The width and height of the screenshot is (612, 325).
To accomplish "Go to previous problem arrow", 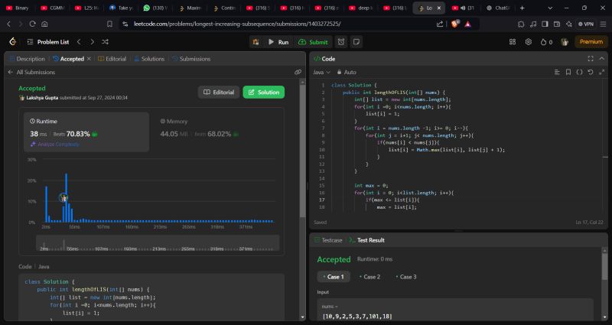I will point(79,42).
